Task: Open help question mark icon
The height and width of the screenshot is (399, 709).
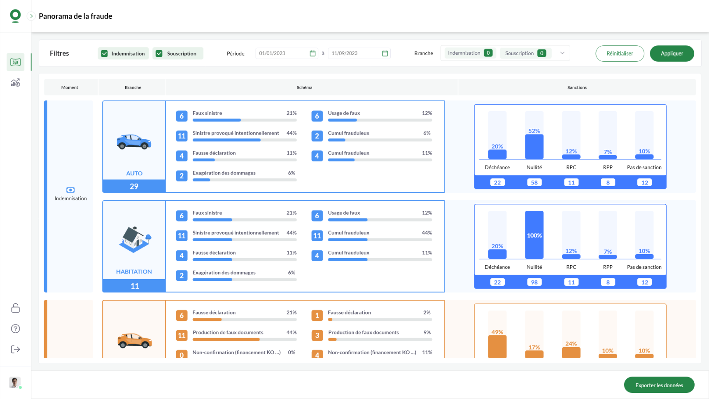Action: [15, 329]
